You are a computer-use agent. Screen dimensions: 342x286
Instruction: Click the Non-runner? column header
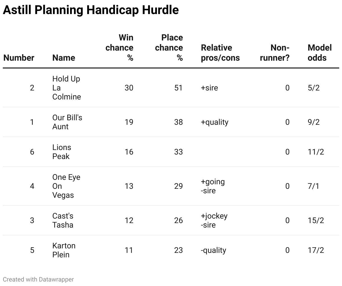[x=275, y=53]
